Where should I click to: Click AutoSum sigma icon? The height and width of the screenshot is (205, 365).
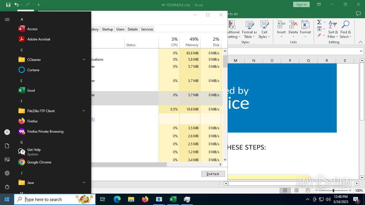pos(319,22)
